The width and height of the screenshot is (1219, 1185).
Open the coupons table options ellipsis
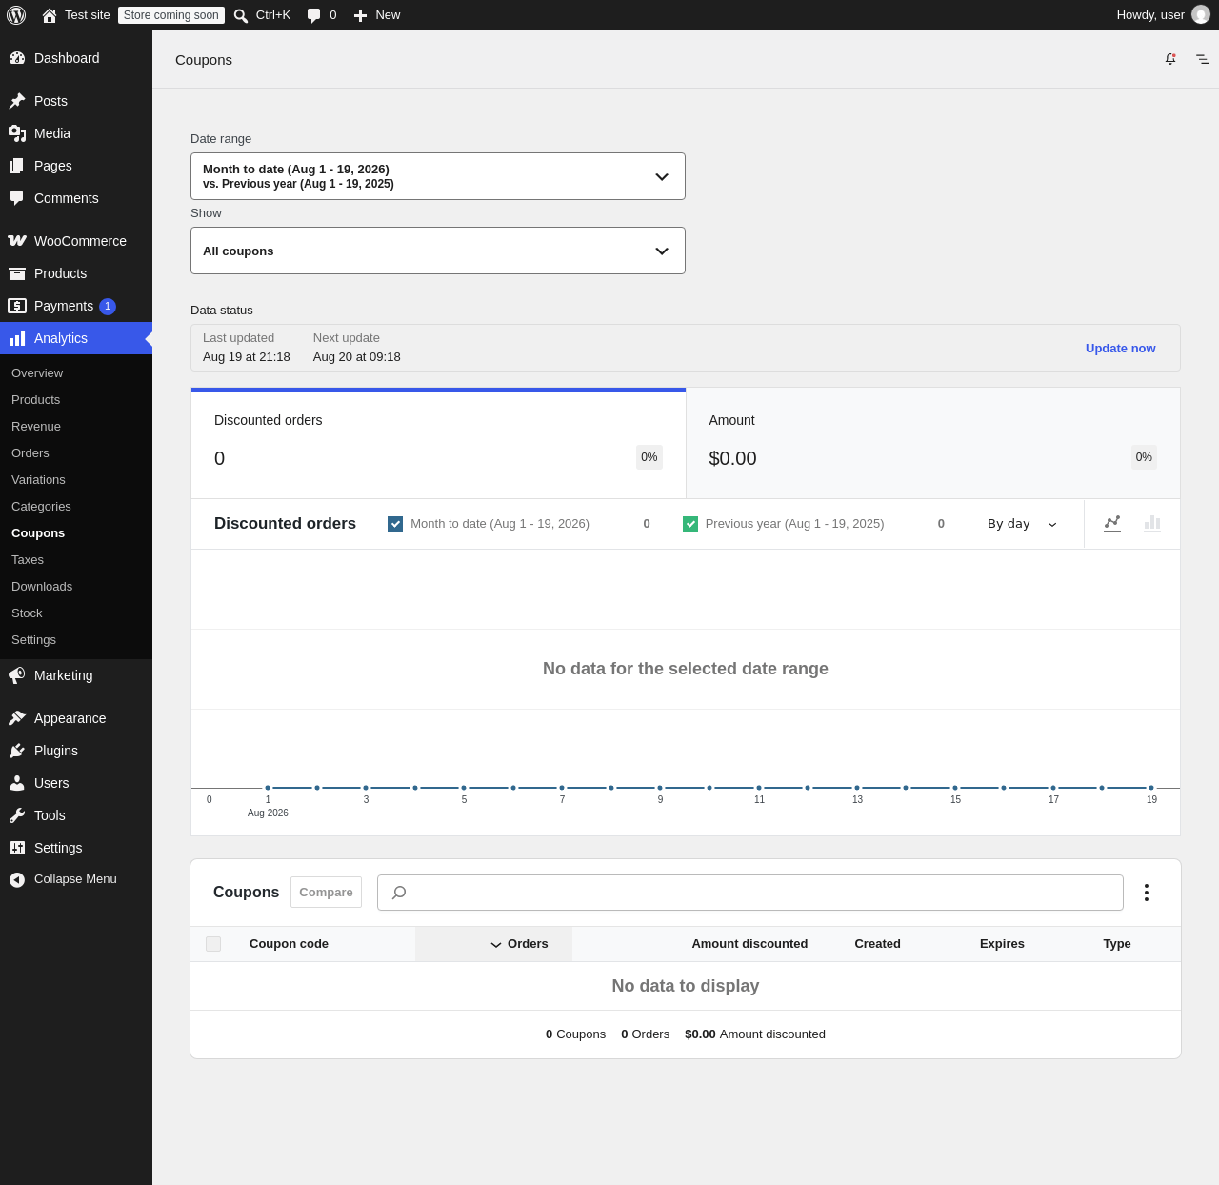1147,893
